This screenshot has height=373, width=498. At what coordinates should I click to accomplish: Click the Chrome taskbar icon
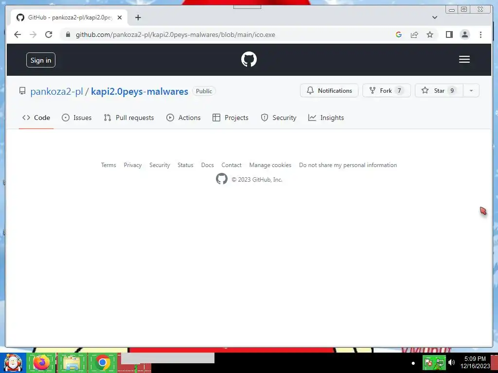[102, 363]
